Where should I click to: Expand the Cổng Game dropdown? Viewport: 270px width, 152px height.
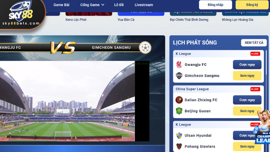pos(92,5)
